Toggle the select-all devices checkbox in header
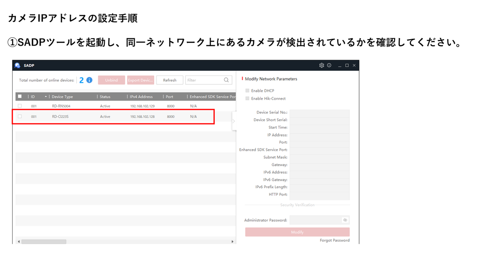The height and width of the screenshot is (266, 477). point(20,96)
